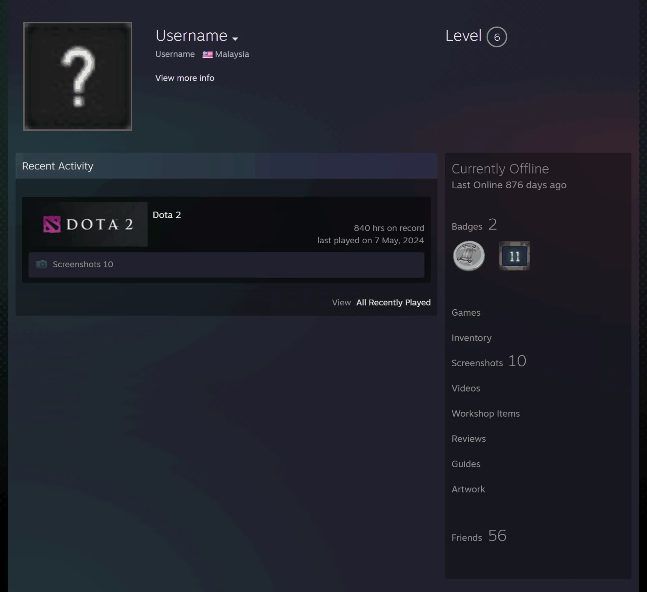
Task: Click the Malaysia flag icon
Action: click(x=207, y=55)
